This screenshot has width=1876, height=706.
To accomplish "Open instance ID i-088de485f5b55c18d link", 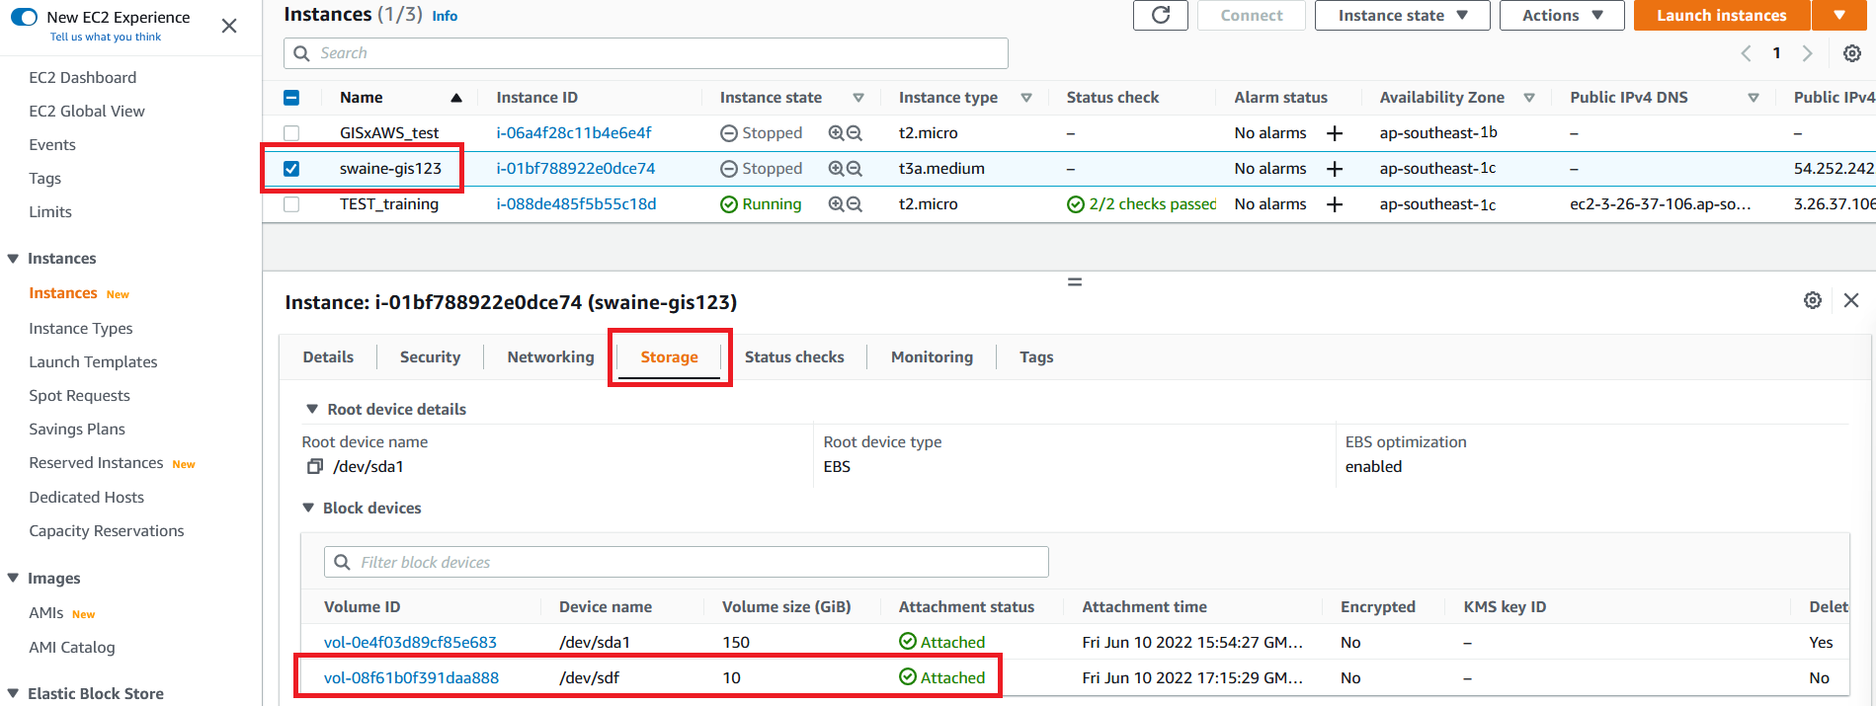I will [x=576, y=204].
